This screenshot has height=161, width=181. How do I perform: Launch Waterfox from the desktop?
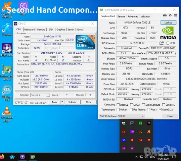click(x=7, y=29)
